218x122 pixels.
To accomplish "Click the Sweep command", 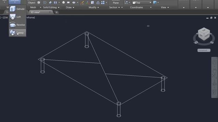I will pyautogui.click(x=17, y=33).
